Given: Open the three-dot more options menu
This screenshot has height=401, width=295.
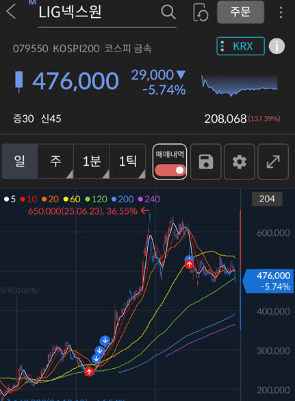Looking at the screenshot, I should click(281, 12).
